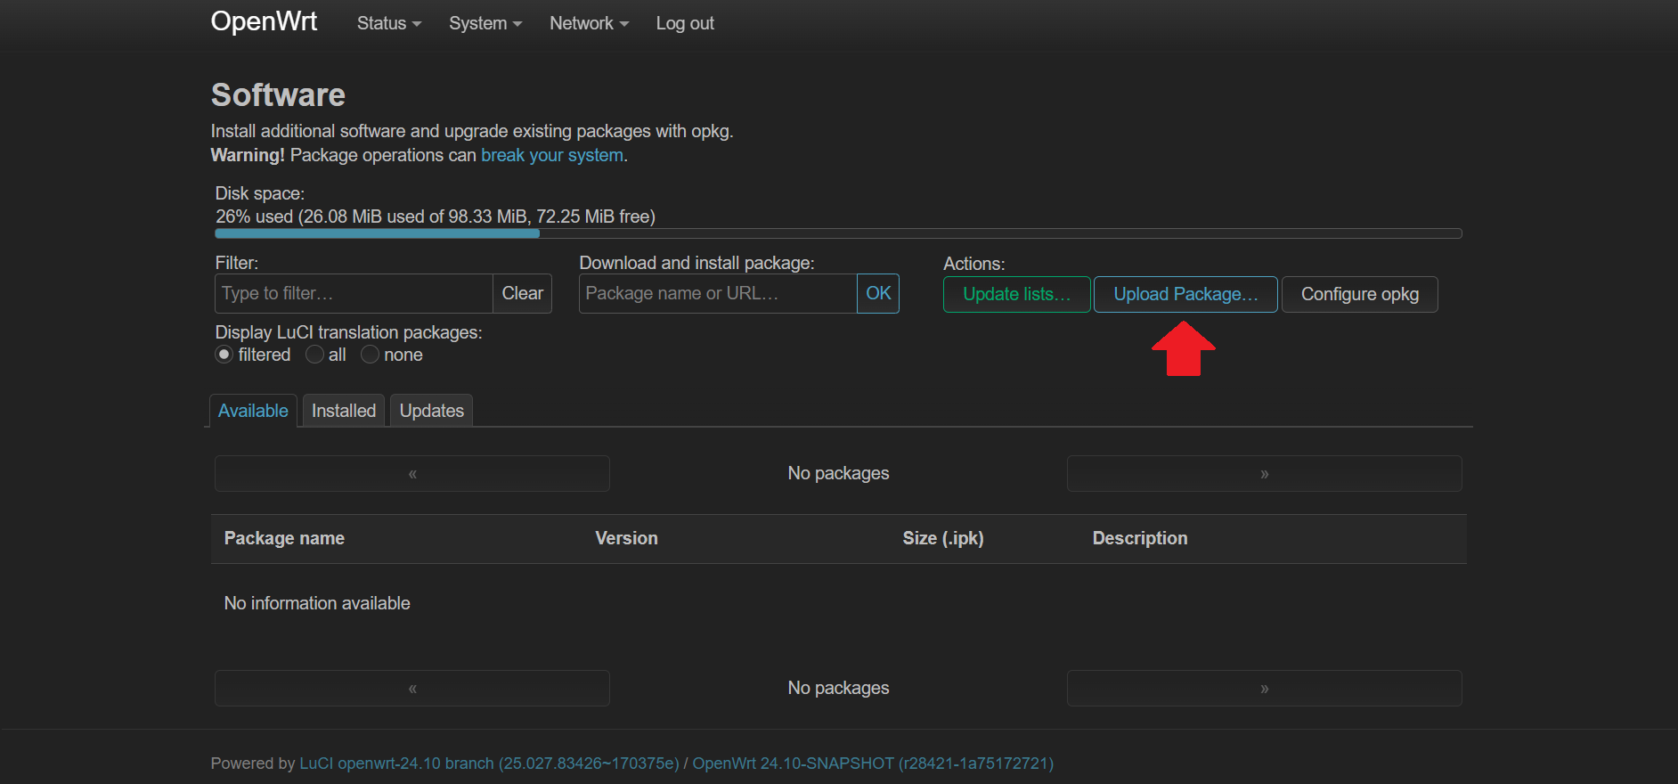Expand the System menu
Viewport: 1678px width, 784px height.
click(x=485, y=23)
